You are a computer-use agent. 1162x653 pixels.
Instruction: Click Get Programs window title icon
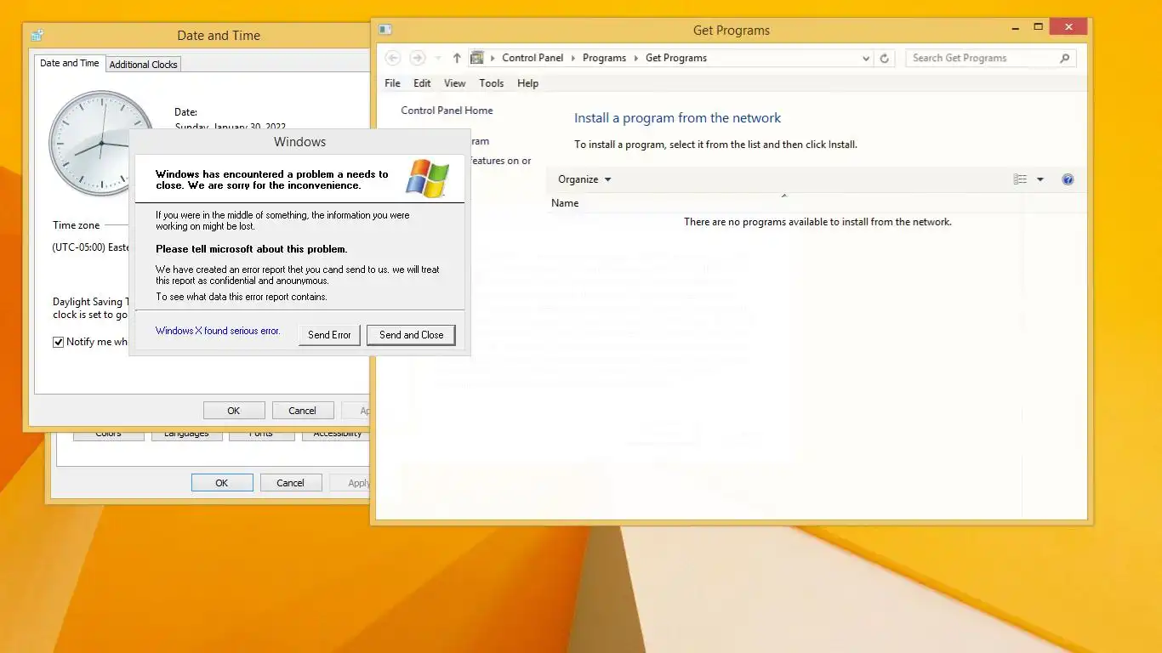385,30
